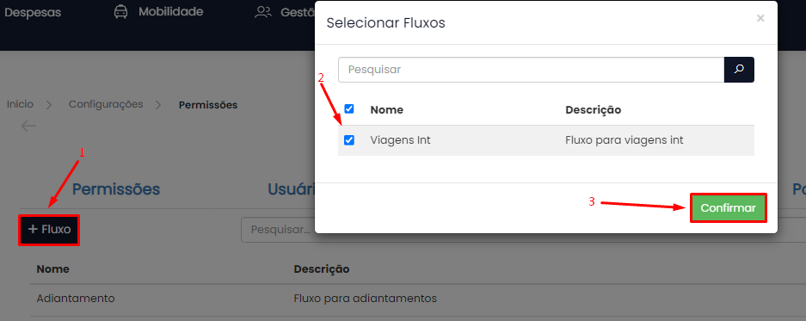Toggle the select-all checkbox in header
The image size is (806, 321).
pyautogui.click(x=349, y=109)
